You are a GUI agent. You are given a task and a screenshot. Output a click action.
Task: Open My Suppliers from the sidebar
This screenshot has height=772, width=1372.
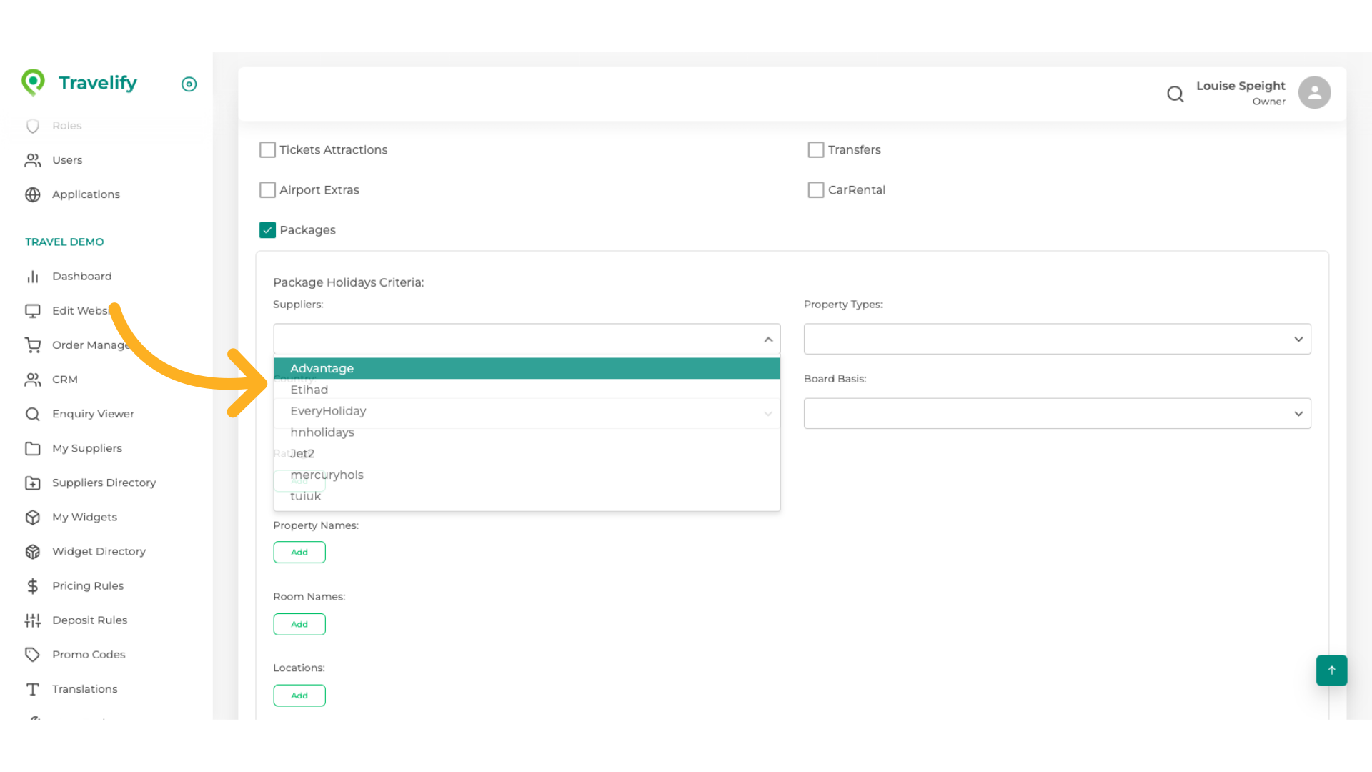pyautogui.click(x=87, y=448)
